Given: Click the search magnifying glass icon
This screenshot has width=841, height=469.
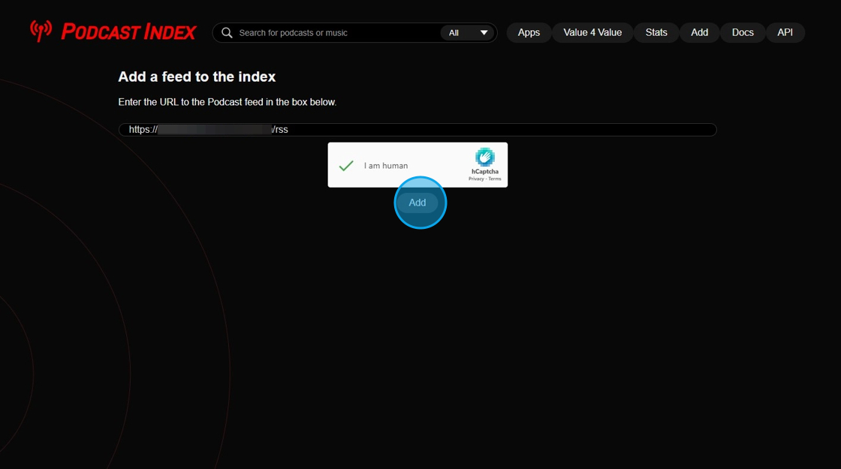Looking at the screenshot, I should coord(227,33).
